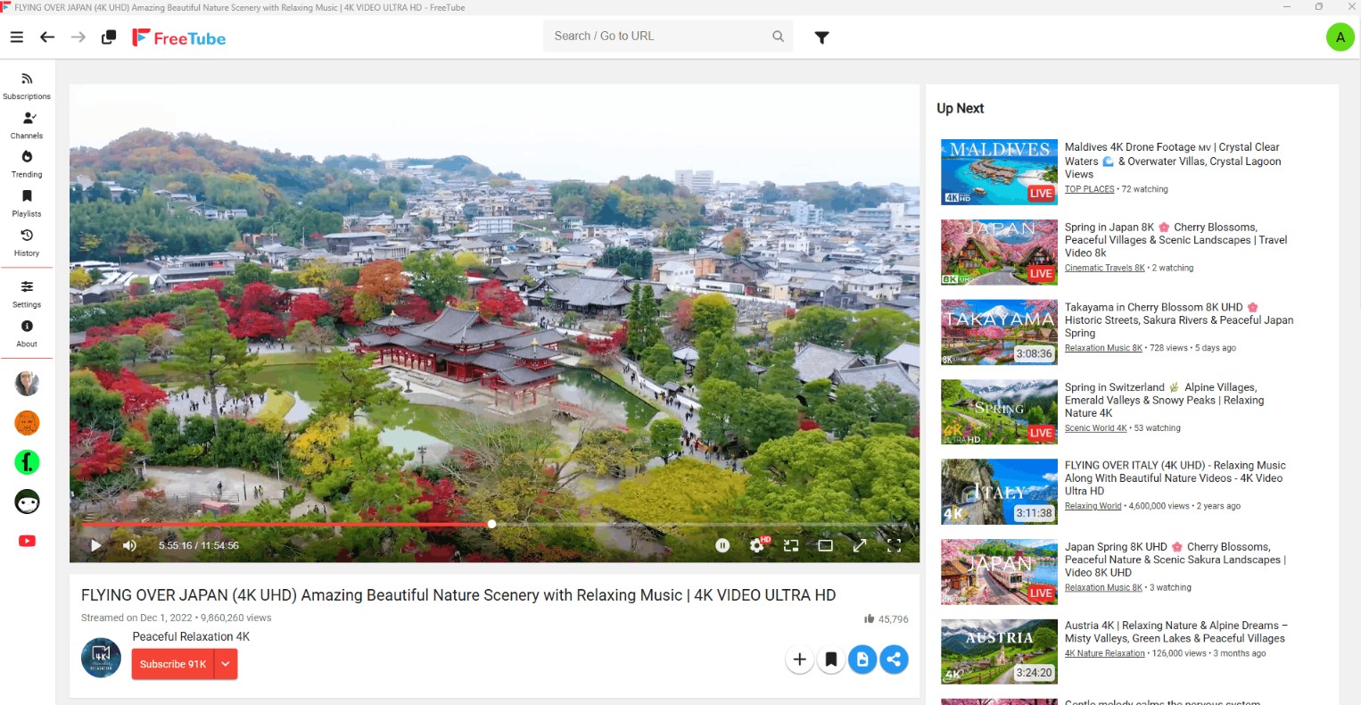Visit the Relaxing World channel link
This screenshot has height=705, width=1361.
click(x=1093, y=506)
